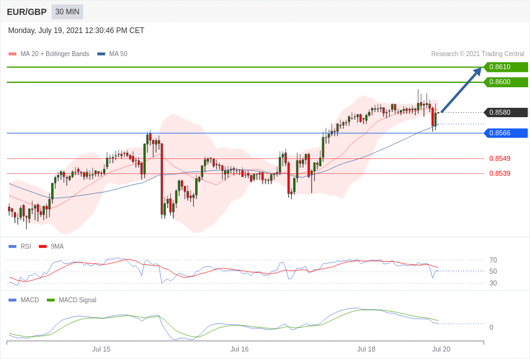The height and width of the screenshot is (359, 530).
Task: Select the MA 50 legend label
Action: [x=118, y=54]
